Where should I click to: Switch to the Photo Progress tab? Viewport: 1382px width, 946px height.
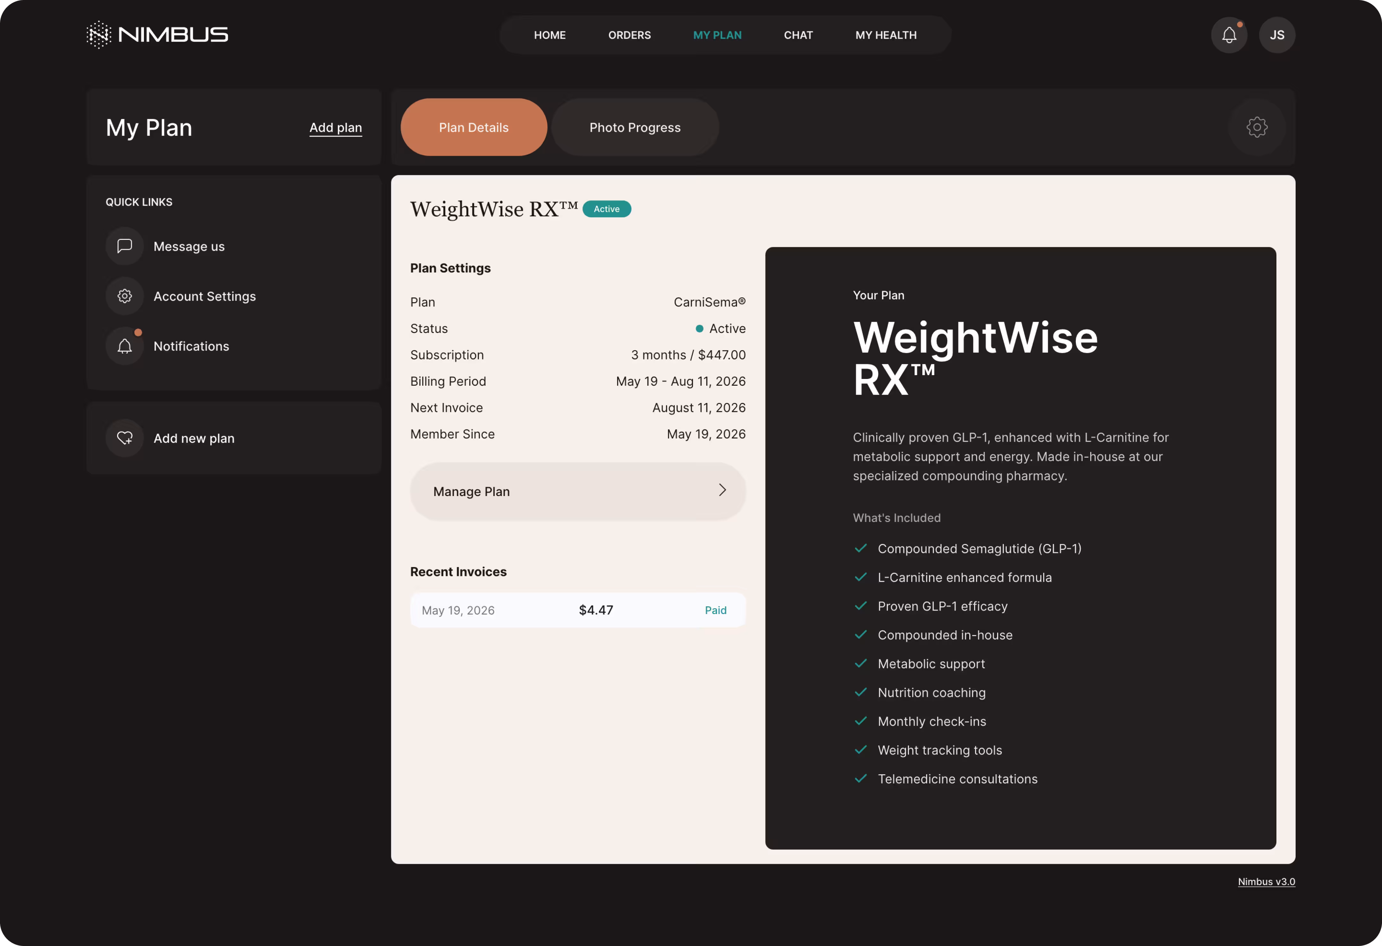pyautogui.click(x=634, y=127)
